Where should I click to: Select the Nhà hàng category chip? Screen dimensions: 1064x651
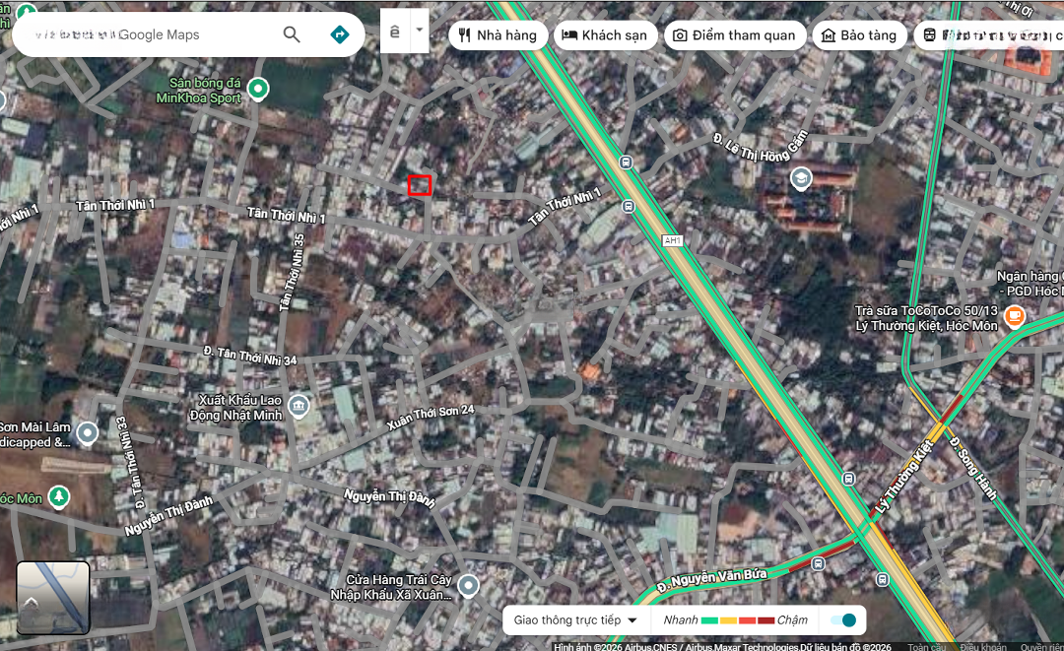coord(498,35)
